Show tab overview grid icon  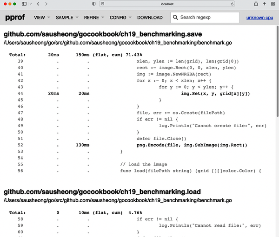(273, 4)
